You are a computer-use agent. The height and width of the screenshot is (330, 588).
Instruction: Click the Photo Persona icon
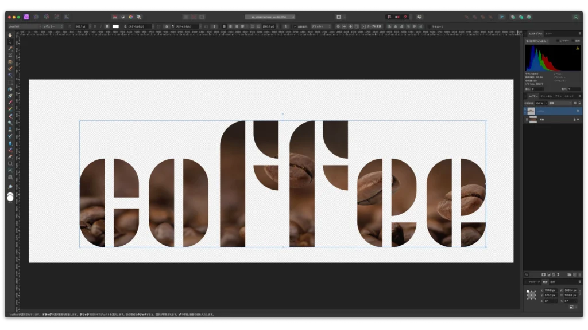[x=26, y=17]
